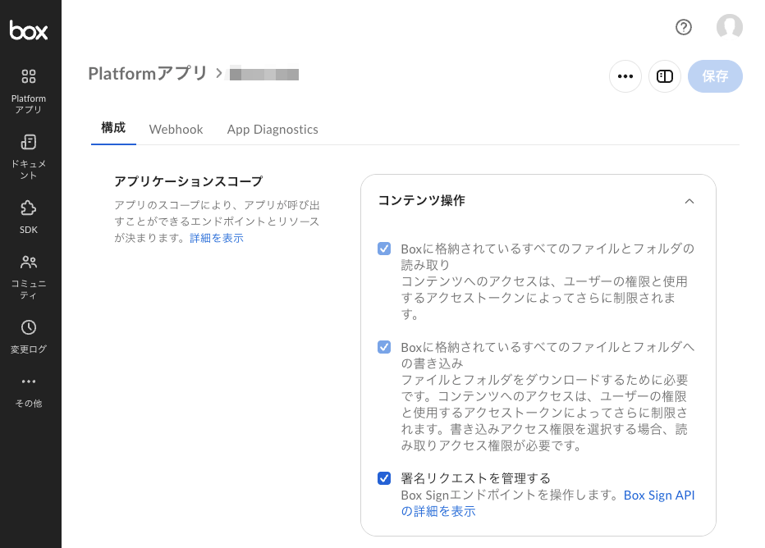
Task: Click the blurred app name in the breadcrumb
Action: (x=264, y=74)
